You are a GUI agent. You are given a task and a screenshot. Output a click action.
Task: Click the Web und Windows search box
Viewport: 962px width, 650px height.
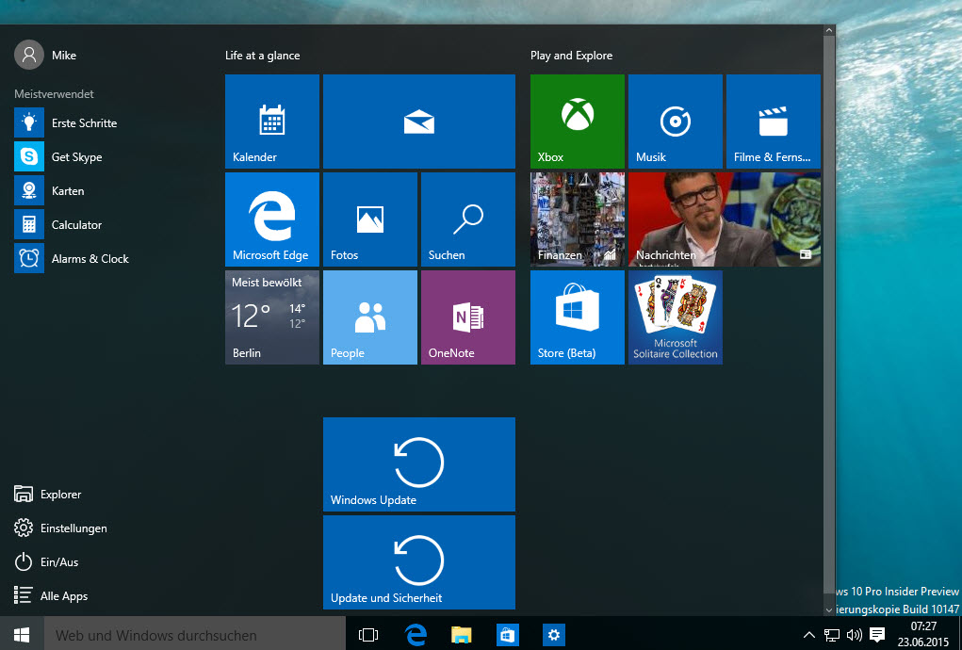(x=194, y=635)
